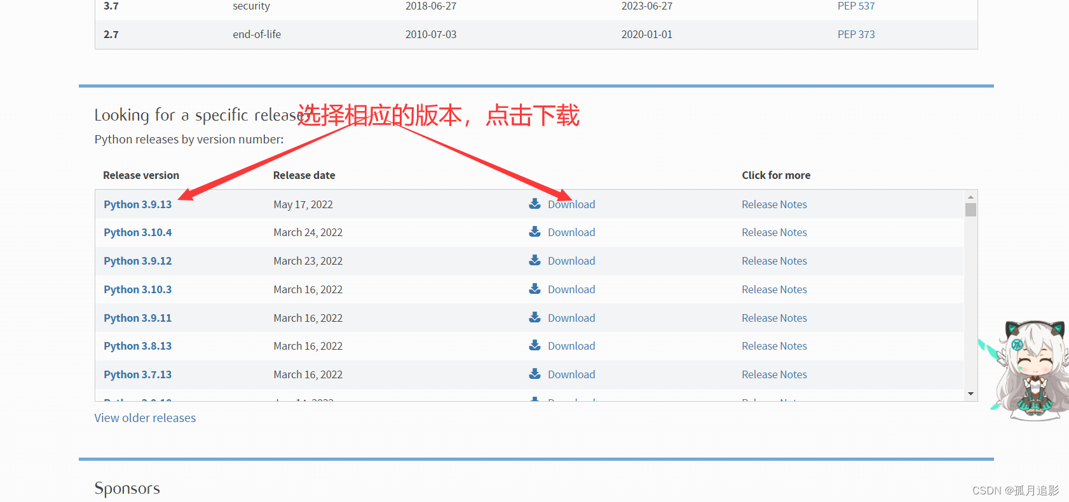Click the Sponsors heading
The width and height of the screenshot is (1069, 502).
coord(127,488)
